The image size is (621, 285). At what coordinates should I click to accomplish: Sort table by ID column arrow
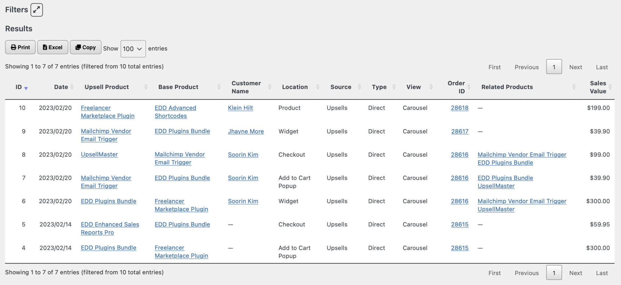pos(26,88)
